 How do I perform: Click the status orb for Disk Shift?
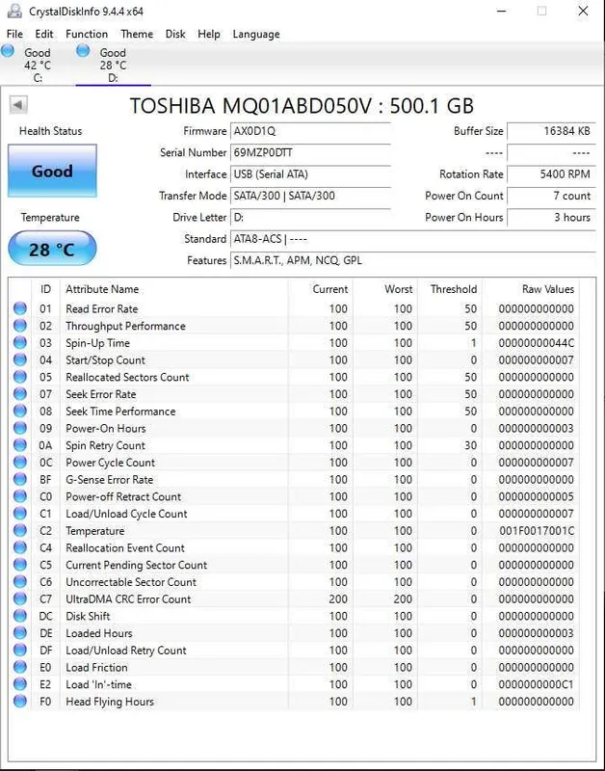(x=19, y=616)
